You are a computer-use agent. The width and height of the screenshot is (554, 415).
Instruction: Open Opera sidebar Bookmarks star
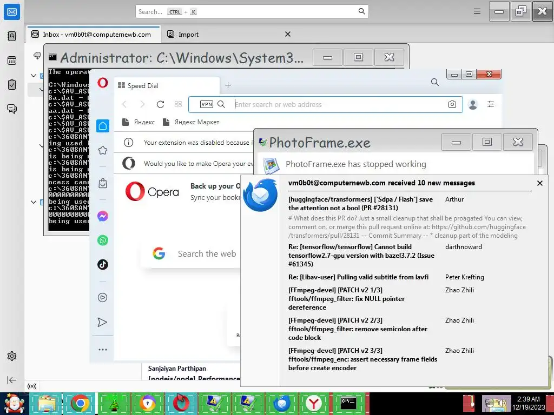pos(103,150)
